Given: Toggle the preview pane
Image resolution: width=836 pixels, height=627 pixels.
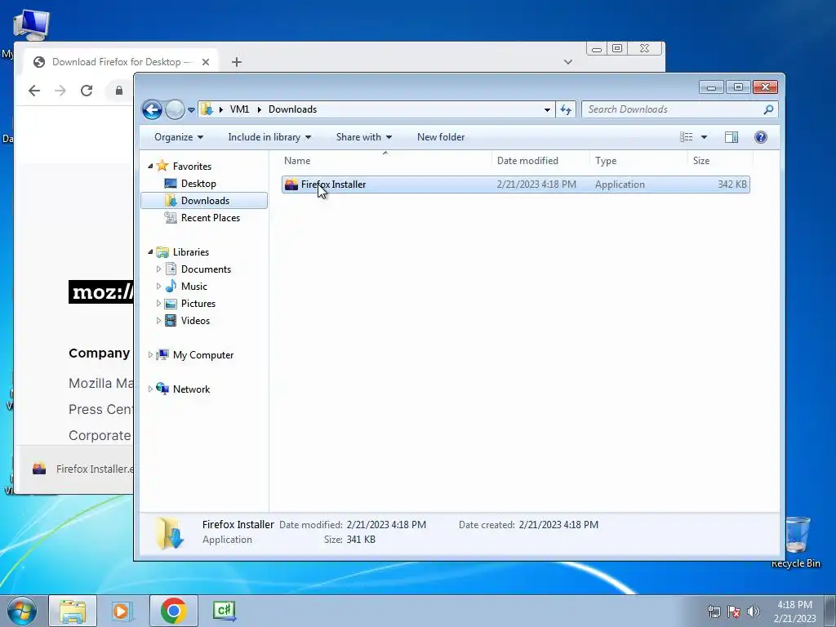Looking at the screenshot, I should [x=731, y=137].
